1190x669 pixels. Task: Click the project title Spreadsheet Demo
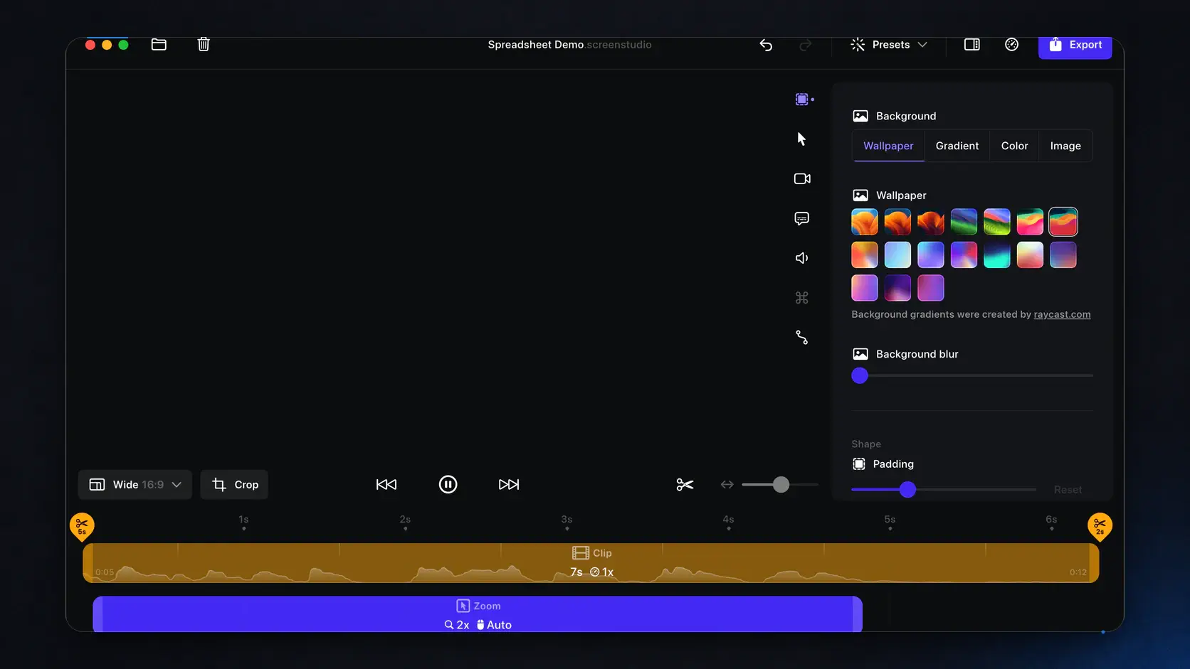pos(535,45)
